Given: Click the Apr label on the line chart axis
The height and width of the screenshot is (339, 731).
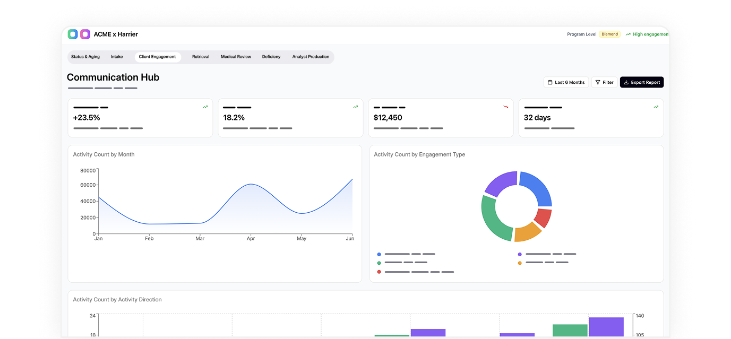Looking at the screenshot, I should click(x=251, y=239).
